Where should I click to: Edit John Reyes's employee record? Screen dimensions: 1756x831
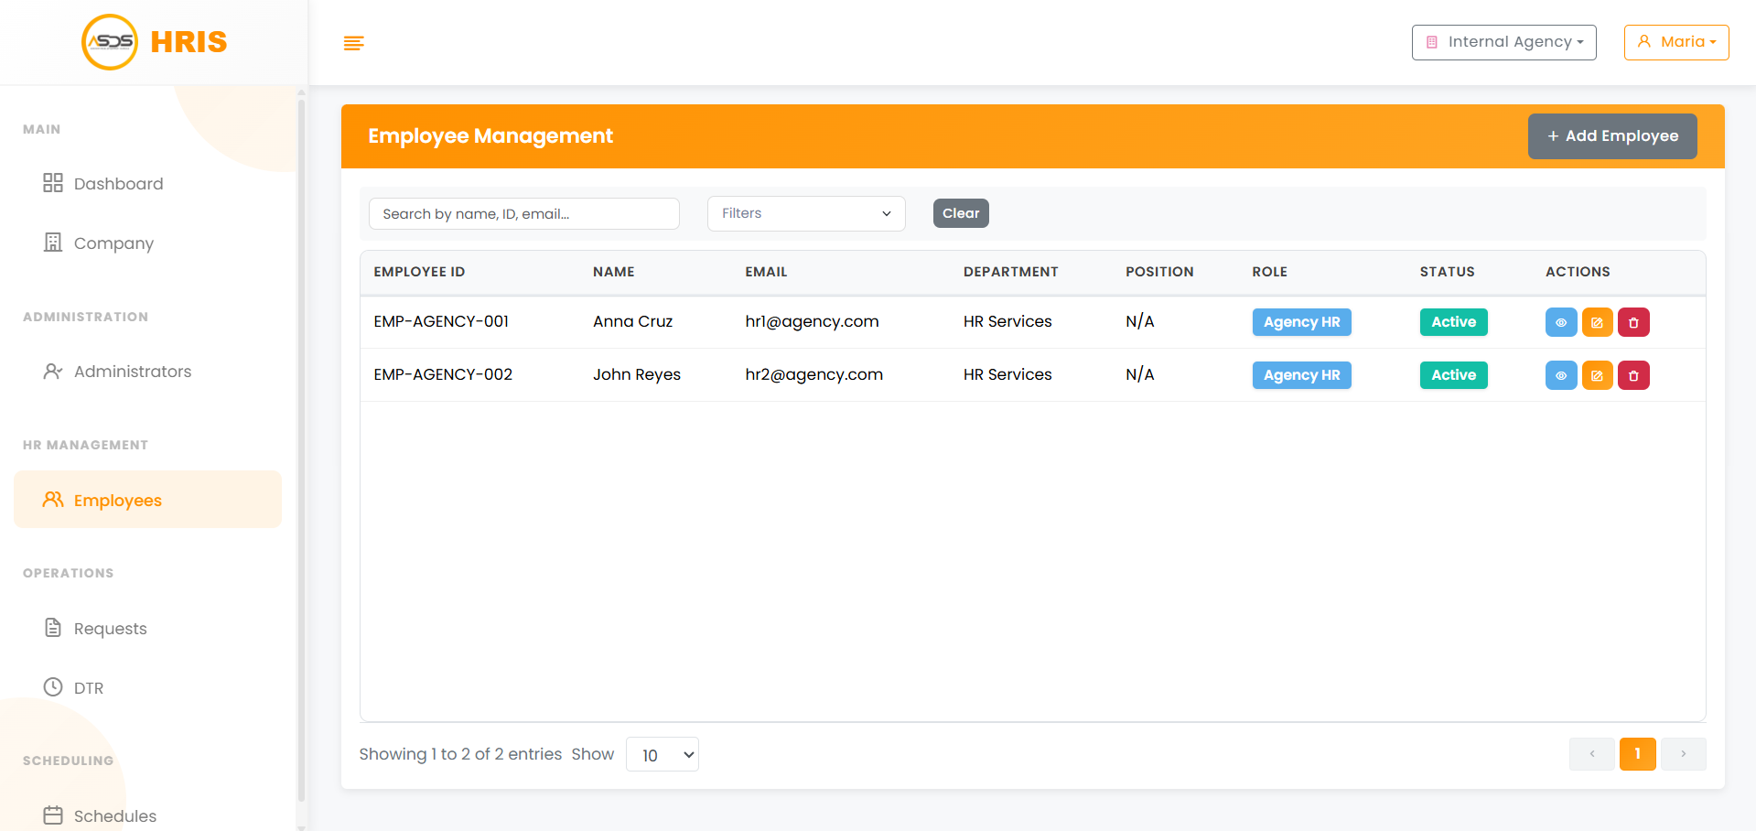(1597, 375)
